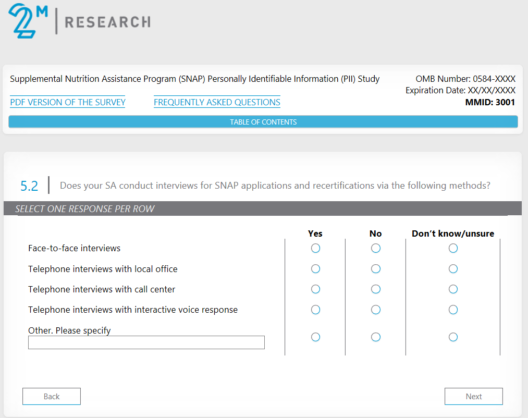The height and width of the screenshot is (418, 528).
Task: Open the Frequently Asked Questions link
Action: click(217, 102)
